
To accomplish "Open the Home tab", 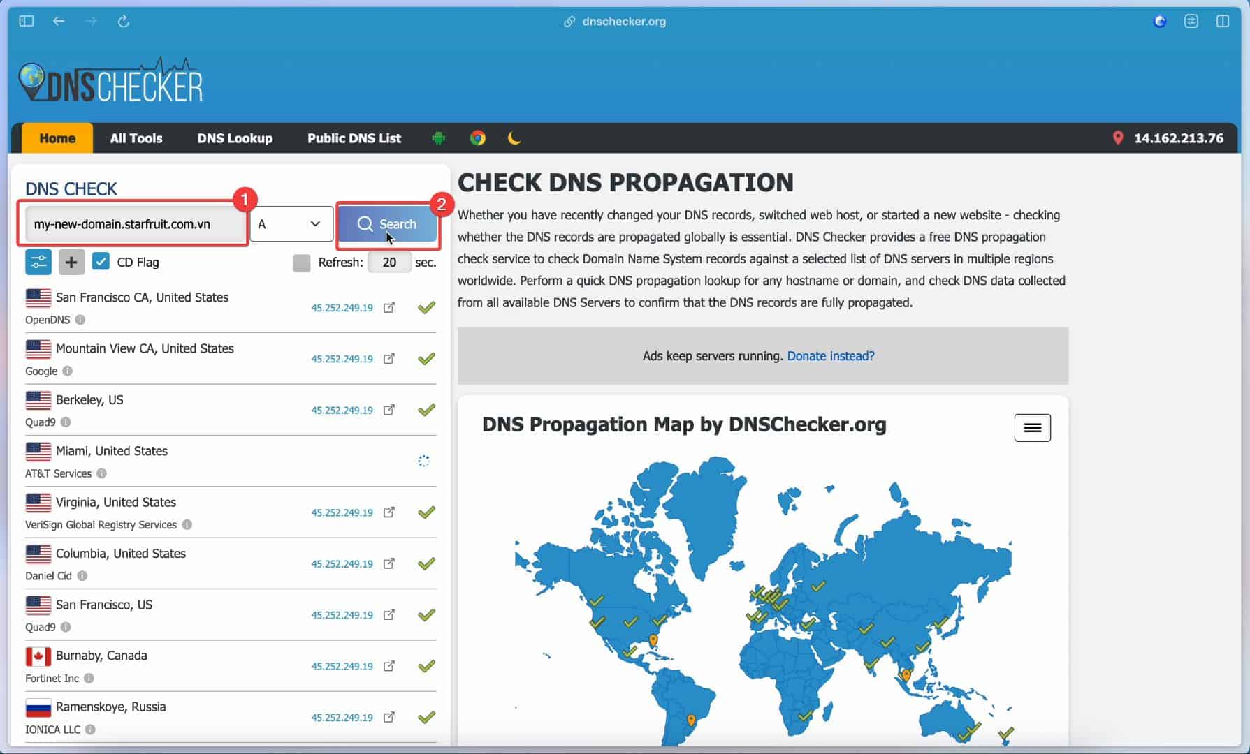I will pos(57,138).
